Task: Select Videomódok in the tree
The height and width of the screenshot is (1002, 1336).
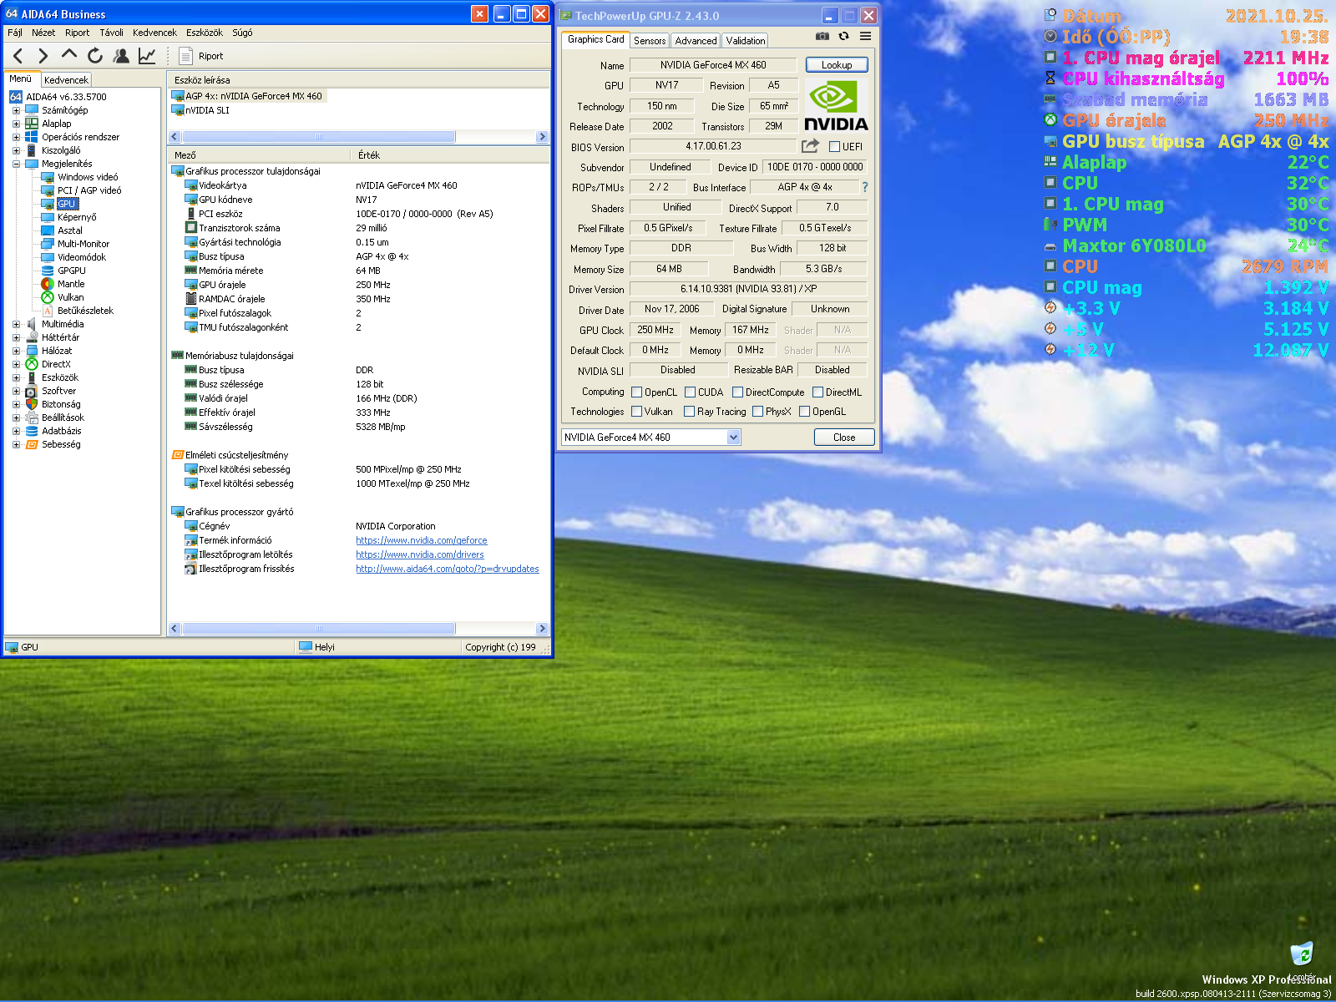Action: [82, 257]
